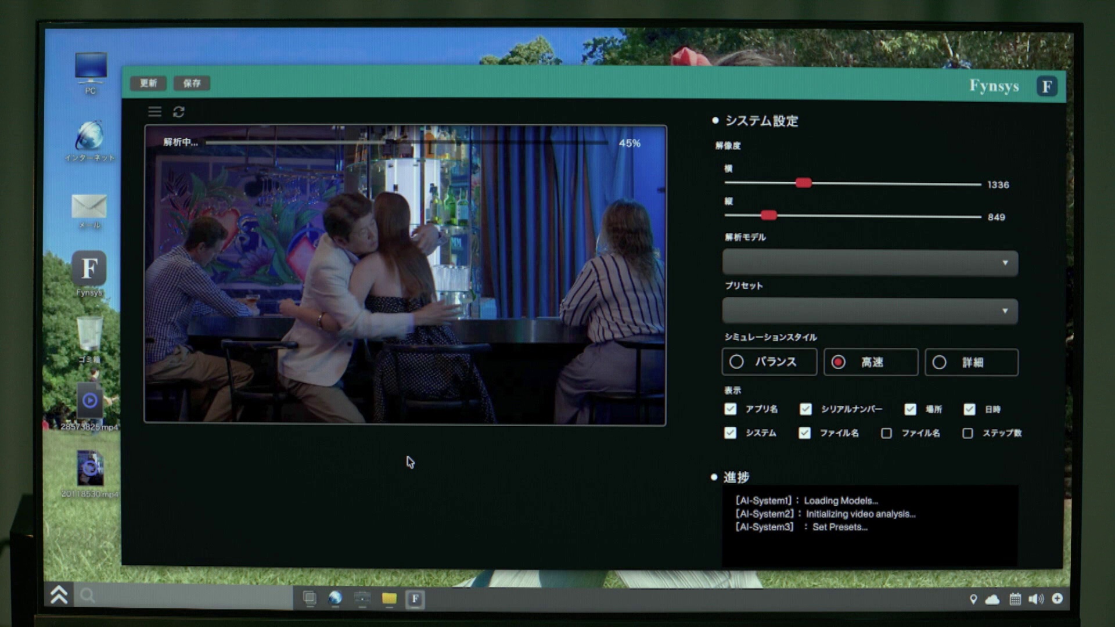Image resolution: width=1115 pixels, height=627 pixels.
Task: Toggle the シリアルナンバー checkbox
Action: click(x=805, y=409)
